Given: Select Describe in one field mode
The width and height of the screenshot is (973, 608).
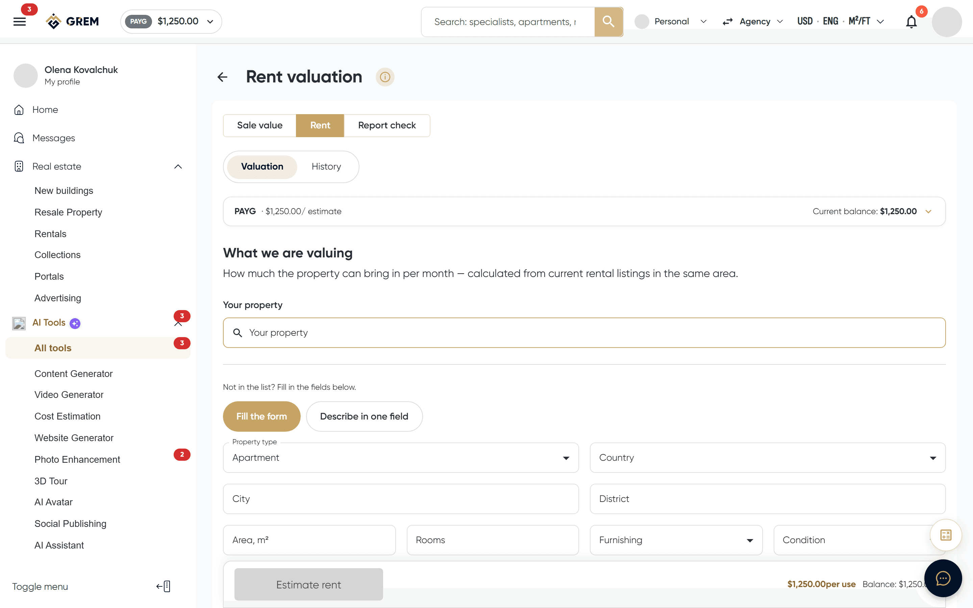Looking at the screenshot, I should coord(364,416).
